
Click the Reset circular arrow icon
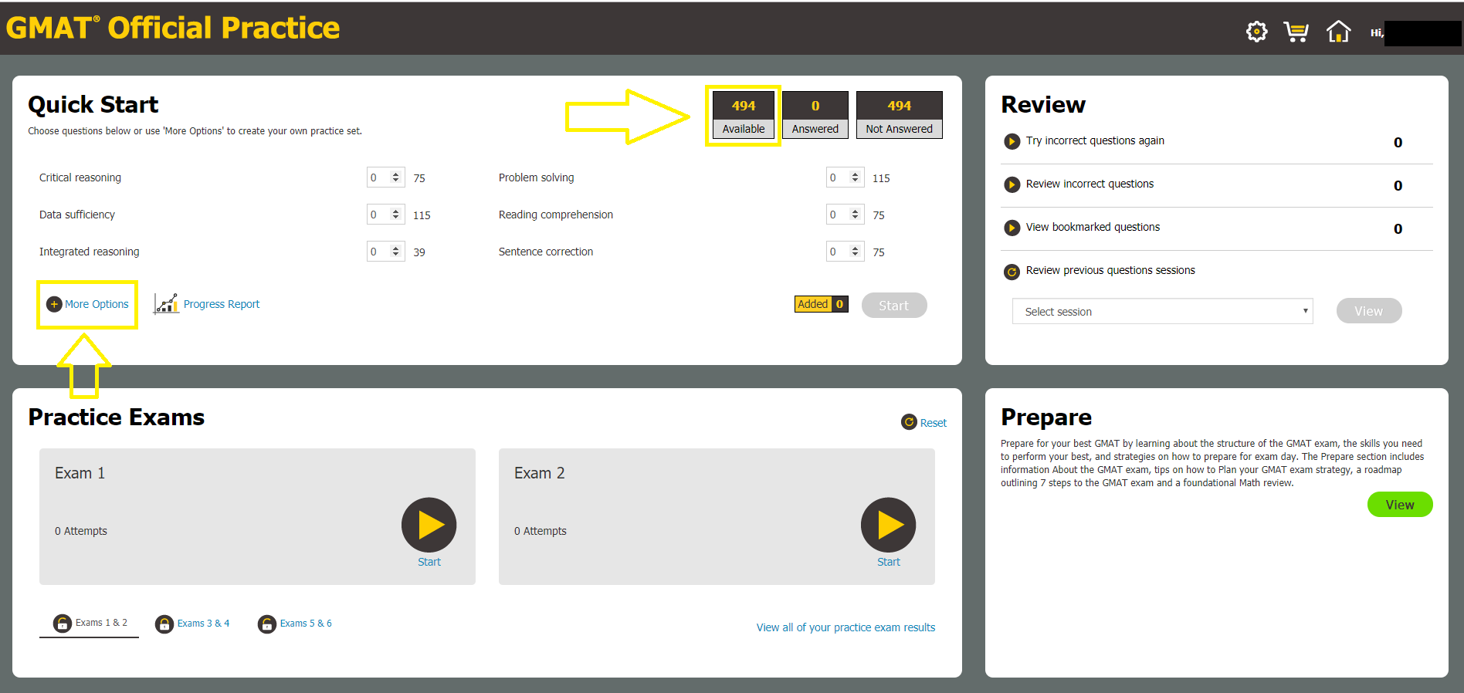point(909,422)
